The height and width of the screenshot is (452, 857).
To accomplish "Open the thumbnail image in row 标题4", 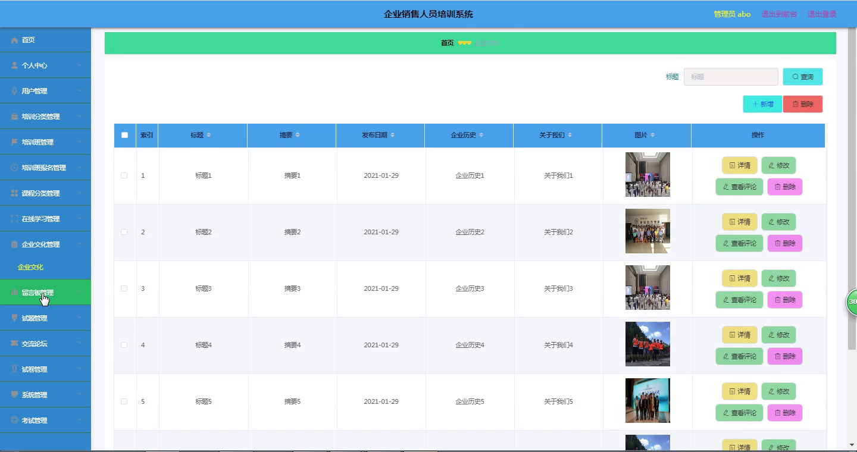I will pos(648,344).
